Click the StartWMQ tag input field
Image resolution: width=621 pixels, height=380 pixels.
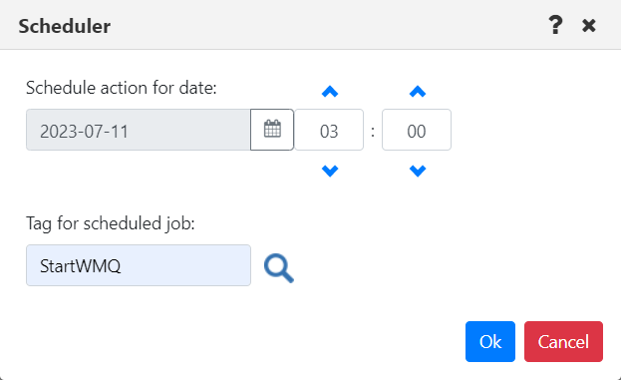[x=139, y=265]
